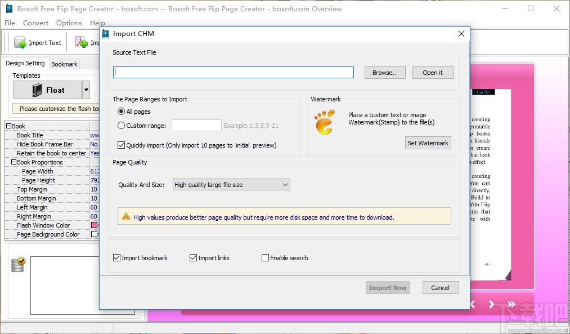Enable the search option checkbox
Viewport: 570px width, 334px height.
[265, 257]
